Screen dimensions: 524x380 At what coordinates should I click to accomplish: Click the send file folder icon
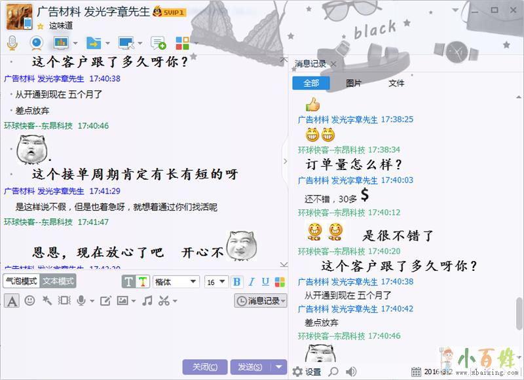coord(93,43)
